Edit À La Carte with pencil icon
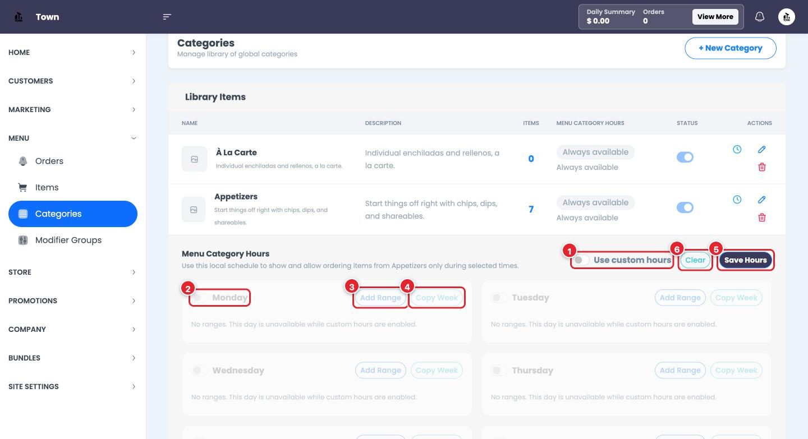Viewport: 808px width, 439px height. pos(761,150)
